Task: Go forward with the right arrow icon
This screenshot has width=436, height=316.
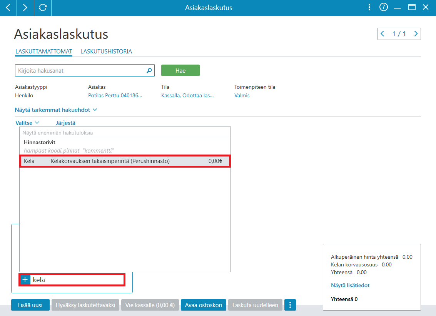Action: [x=25, y=8]
